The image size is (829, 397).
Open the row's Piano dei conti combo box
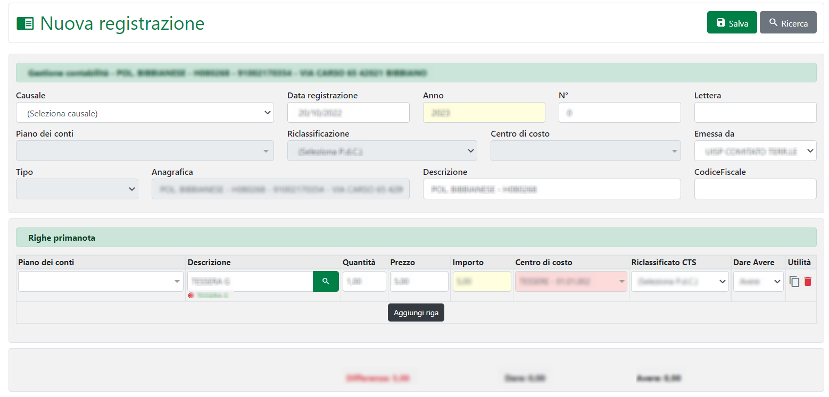[x=101, y=282]
